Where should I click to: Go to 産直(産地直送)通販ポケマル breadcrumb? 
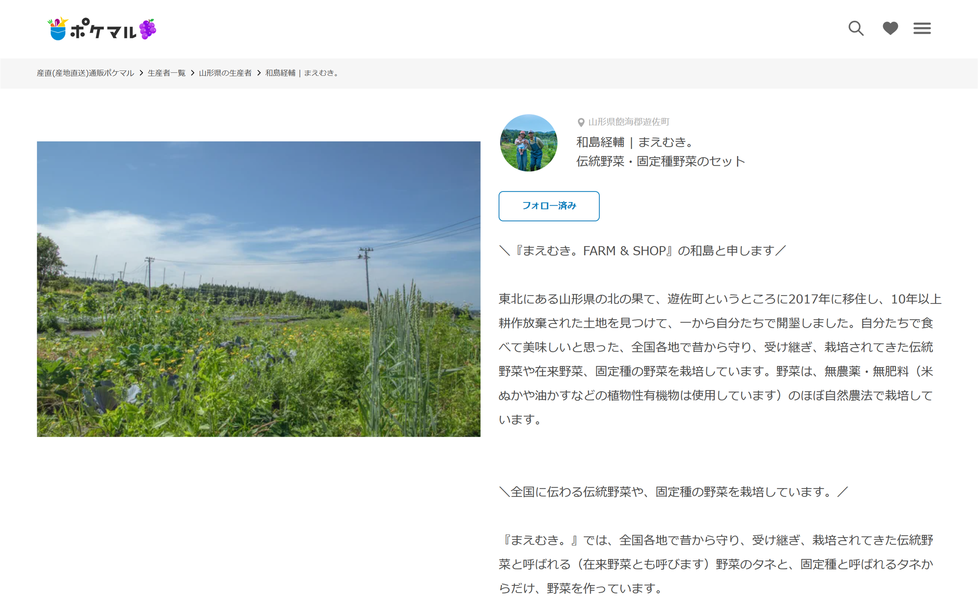tap(85, 73)
